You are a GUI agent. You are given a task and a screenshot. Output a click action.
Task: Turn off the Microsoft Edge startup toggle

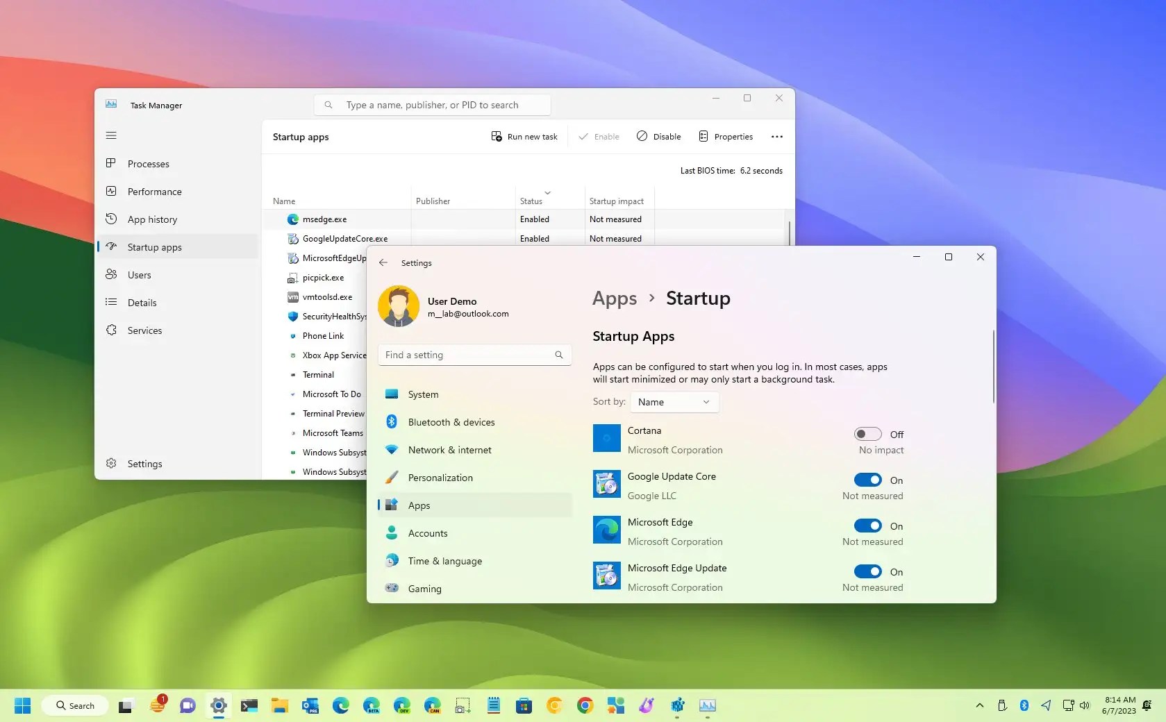tap(868, 526)
